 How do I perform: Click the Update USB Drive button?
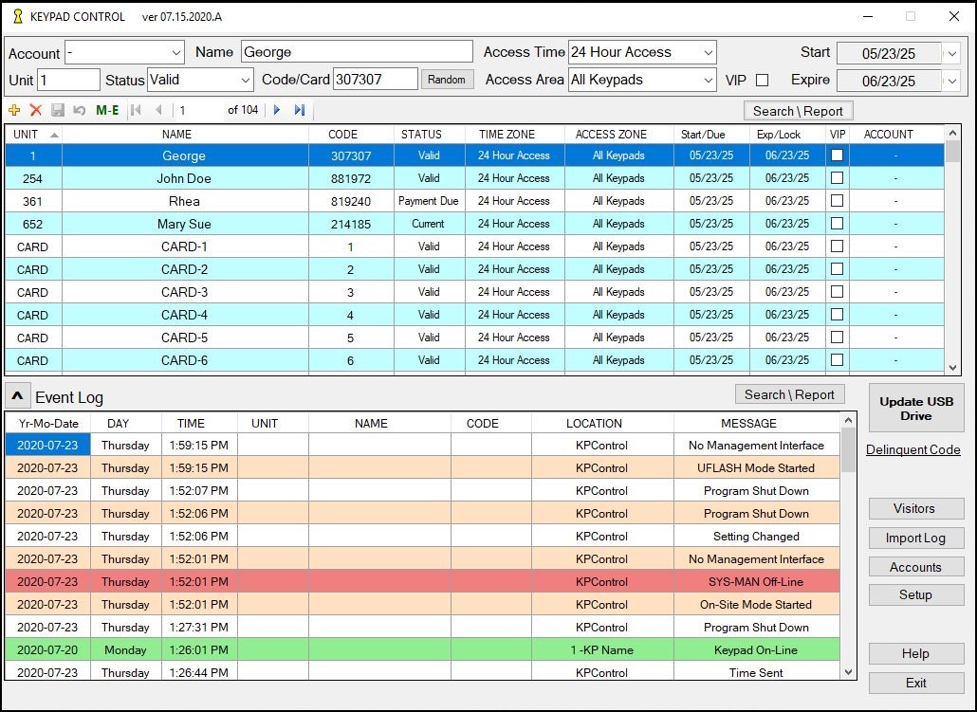[x=916, y=409]
